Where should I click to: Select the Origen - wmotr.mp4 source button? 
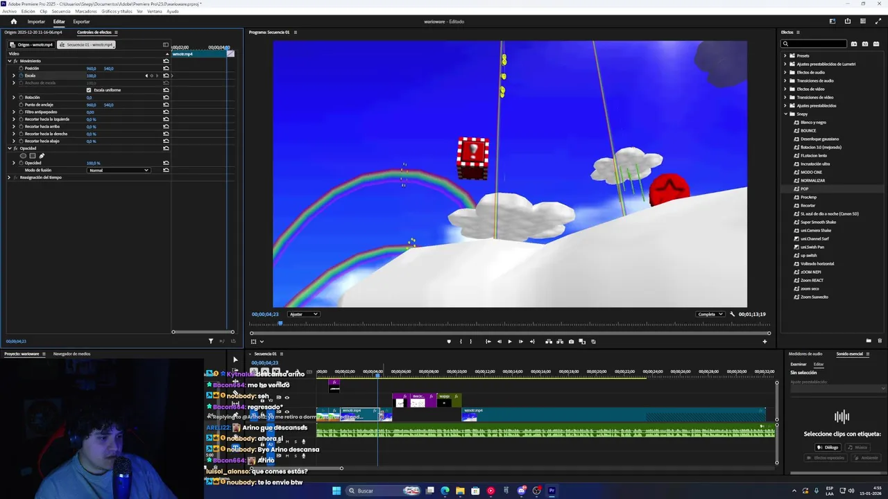(x=31, y=44)
